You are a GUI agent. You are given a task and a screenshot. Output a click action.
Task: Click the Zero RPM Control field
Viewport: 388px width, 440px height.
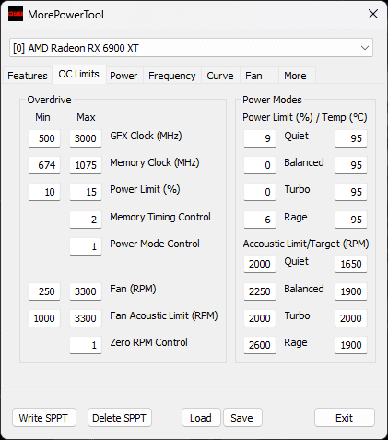86,345
